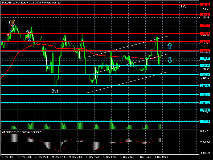Click the 21 Dec 23:00 time label
This screenshot has height=160, width=213.
pos(76,157)
